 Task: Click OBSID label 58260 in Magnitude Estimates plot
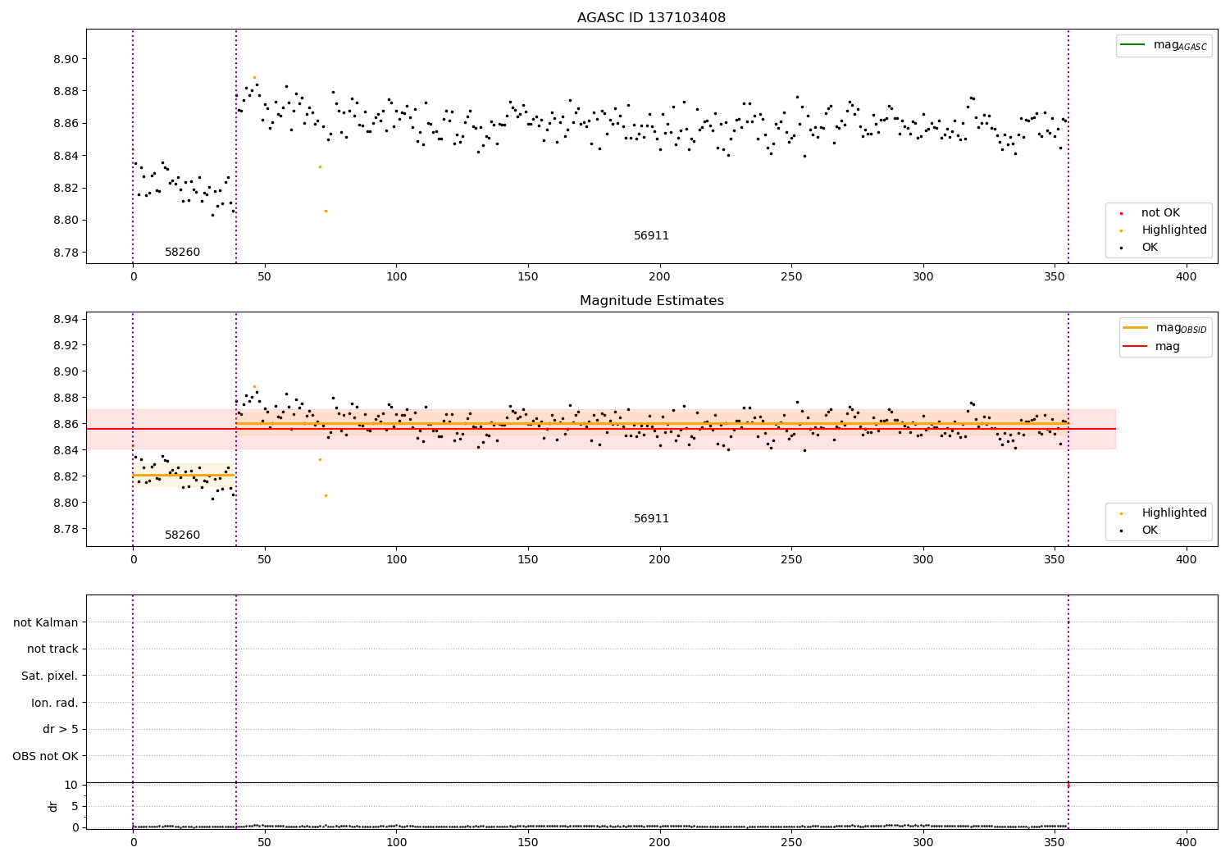[182, 535]
